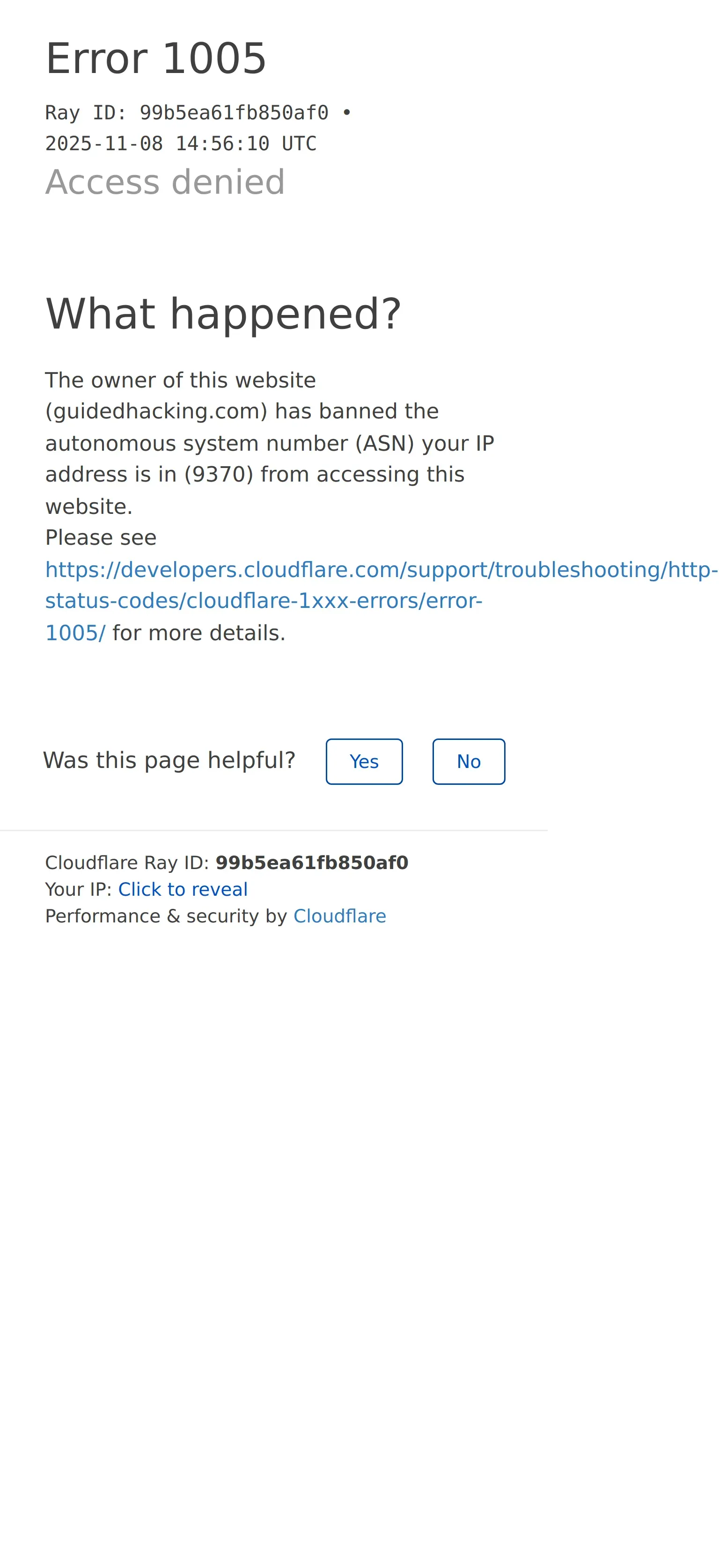Click the monospace Ray ID line at top

click(198, 112)
